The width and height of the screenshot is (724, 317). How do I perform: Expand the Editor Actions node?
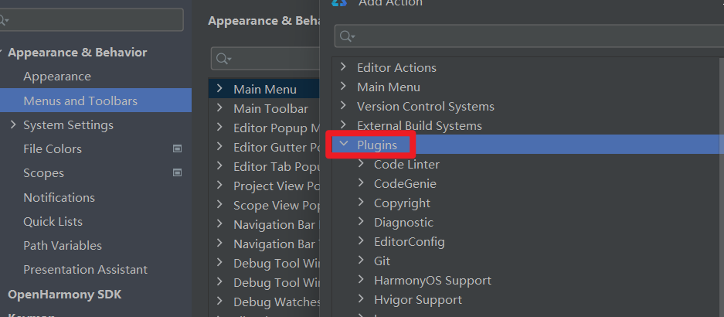[343, 67]
